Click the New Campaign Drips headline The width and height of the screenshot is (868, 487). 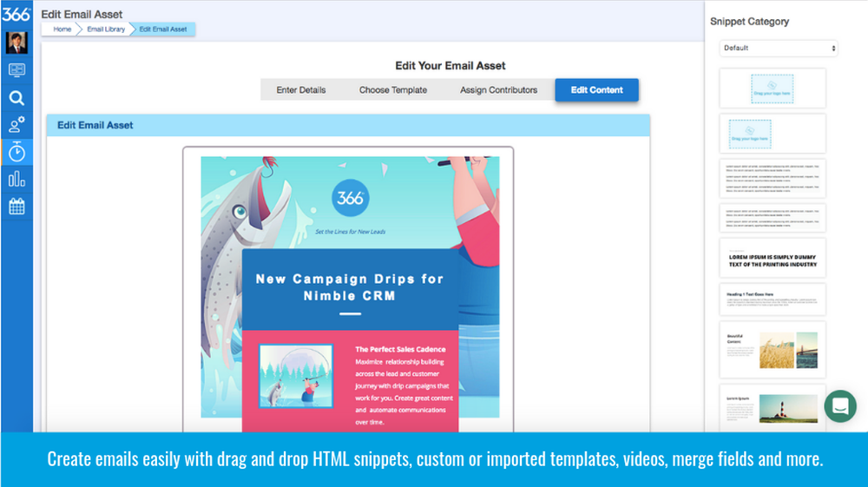click(x=350, y=287)
